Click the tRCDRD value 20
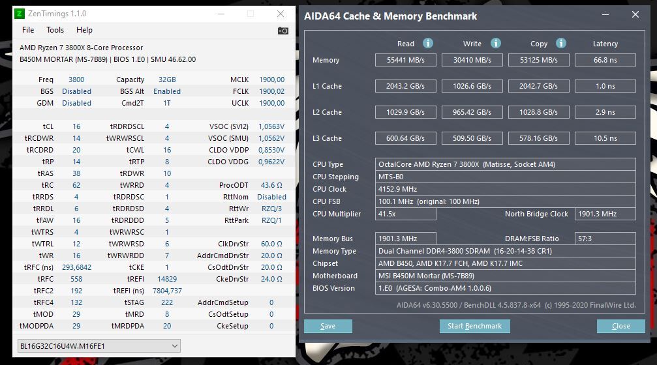 [x=76, y=150]
